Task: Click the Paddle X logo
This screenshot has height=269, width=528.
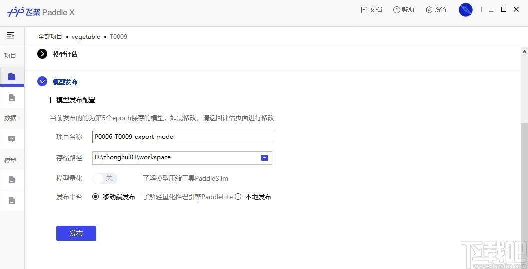Action: (41, 12)
